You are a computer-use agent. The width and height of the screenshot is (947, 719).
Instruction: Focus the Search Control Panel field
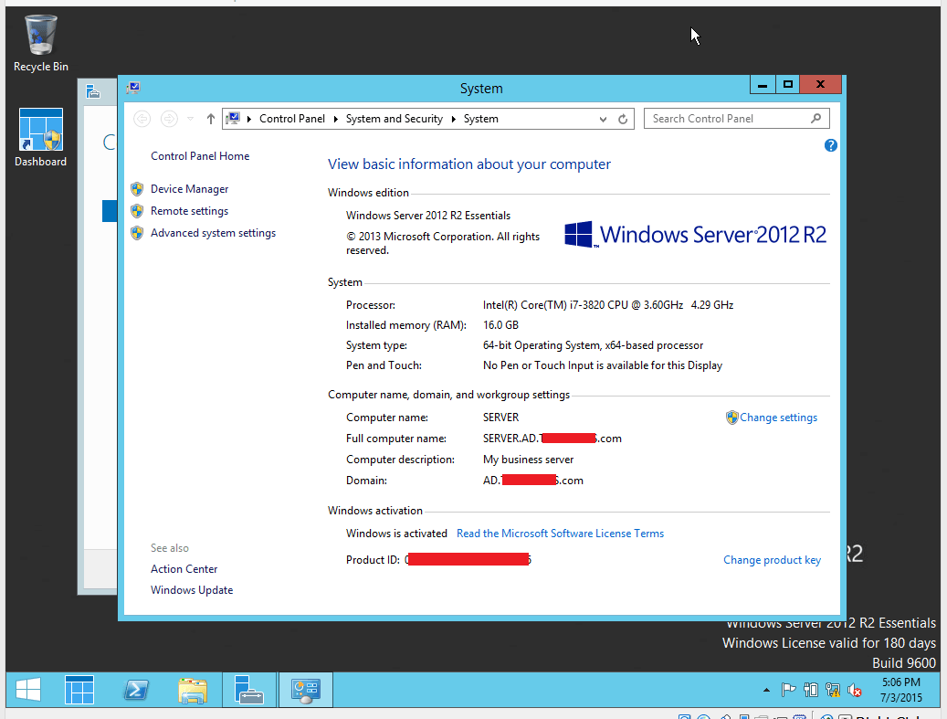(736, 119)
